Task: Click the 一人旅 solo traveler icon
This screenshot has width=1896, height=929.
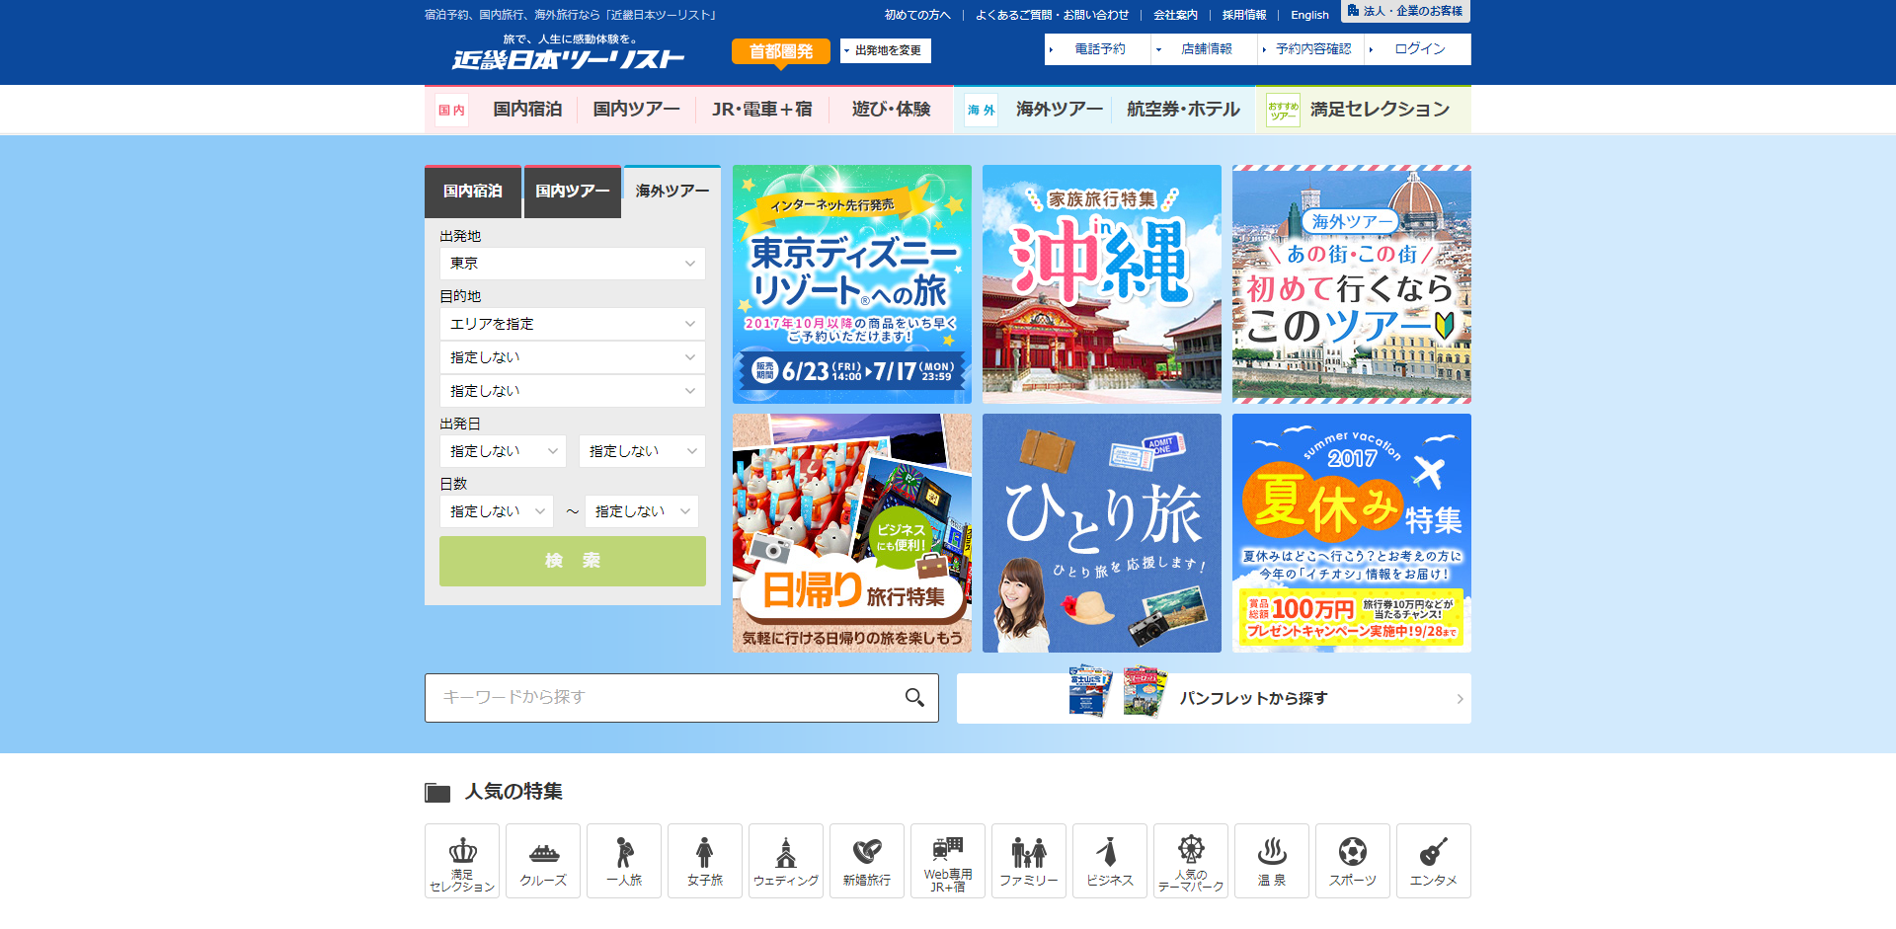Action: click(x=623, y=861)
